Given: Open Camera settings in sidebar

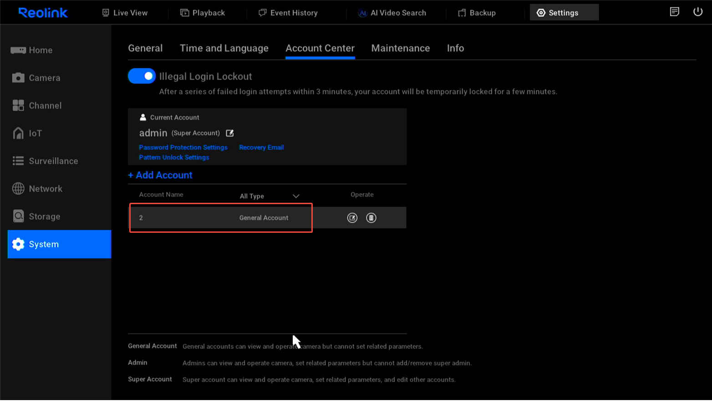Looking at the screenshot, I should click(x=44, y=78).
